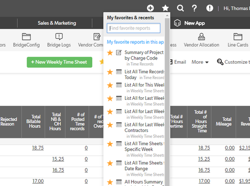
Task: Click scroll-up arrow of favorites panel
Action: 167,15
